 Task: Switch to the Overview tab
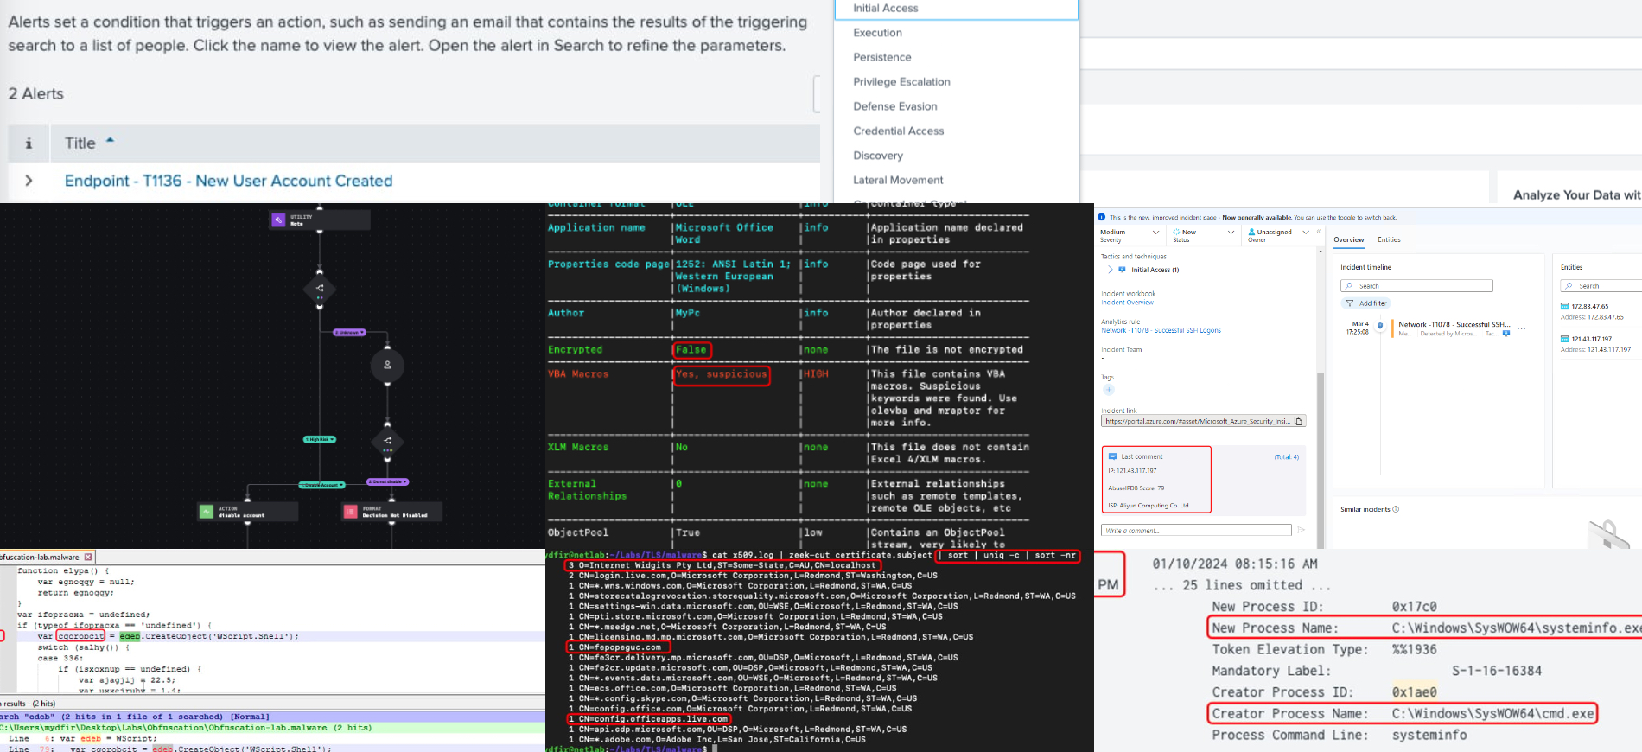click(1348, 239)
